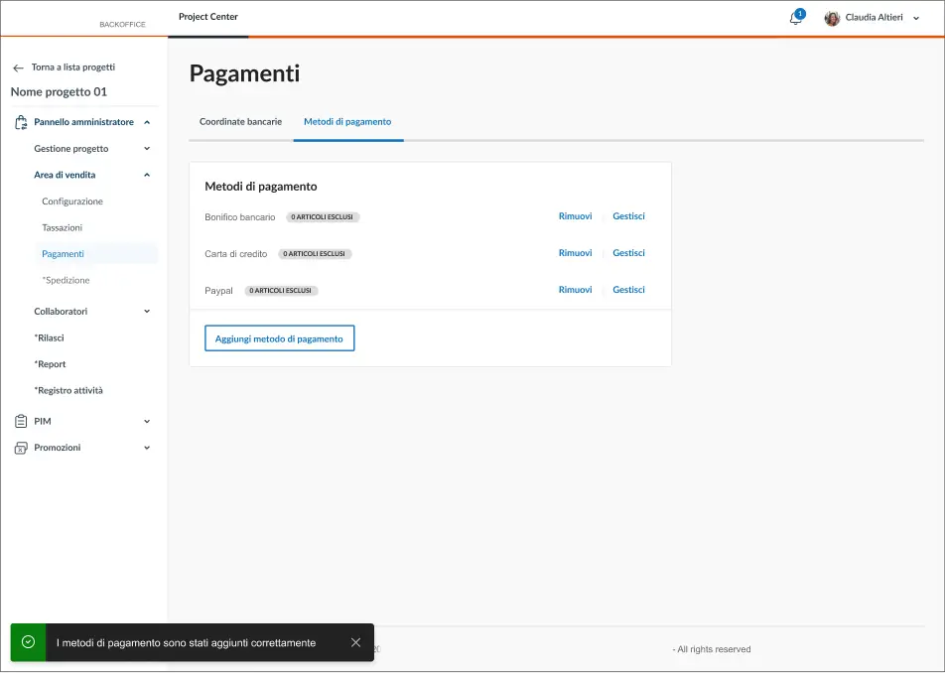945x673 pixels.
Task: Open the notifications bell icon
Action: coord(795,18)
